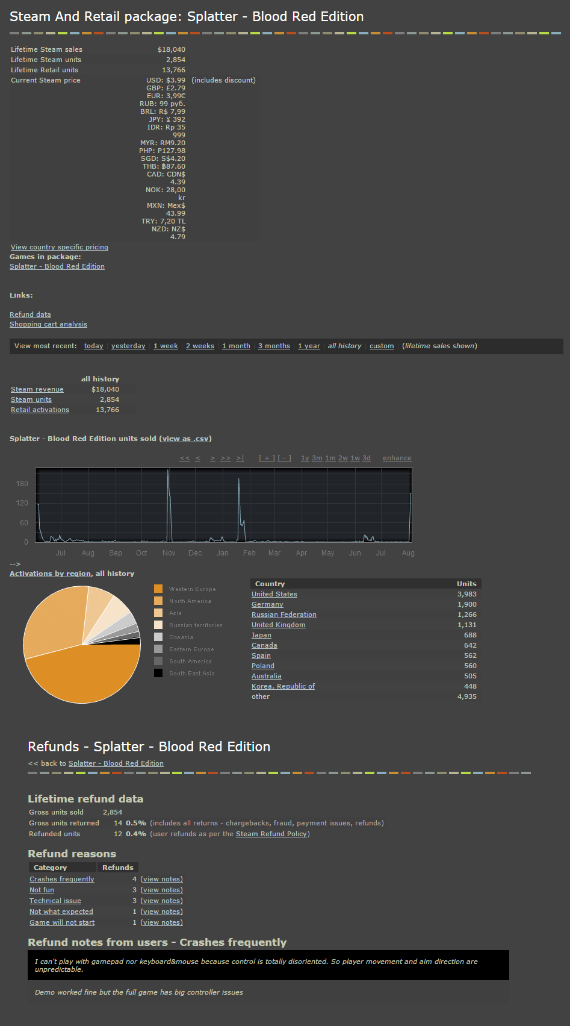Show sales for today
The image size is (570, 1026).
[x=93, y=346]
